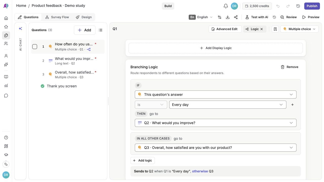
Task: Click the Add logic button
Action: pyautogui.click(x=143, y=161)
